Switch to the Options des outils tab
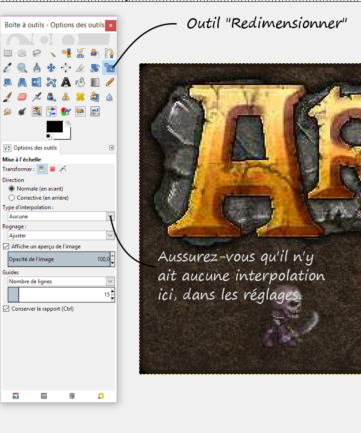Viewport: 361px width, 433px height. pyautogui.click(x=30, y=148)
